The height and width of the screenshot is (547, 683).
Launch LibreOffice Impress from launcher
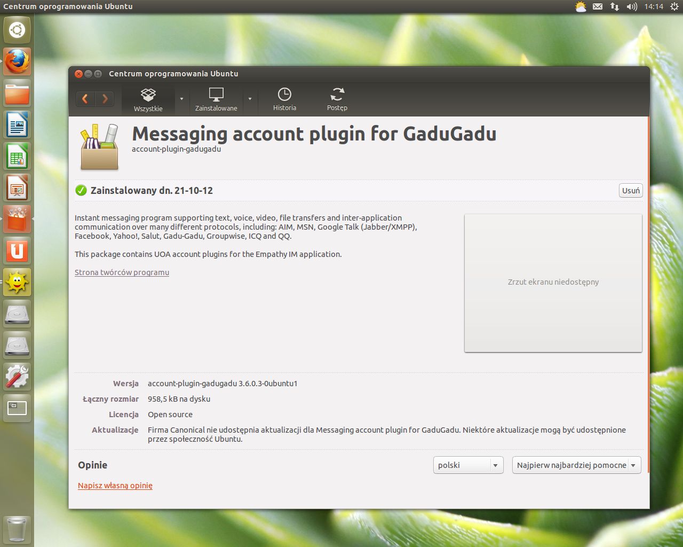(17, 188)
